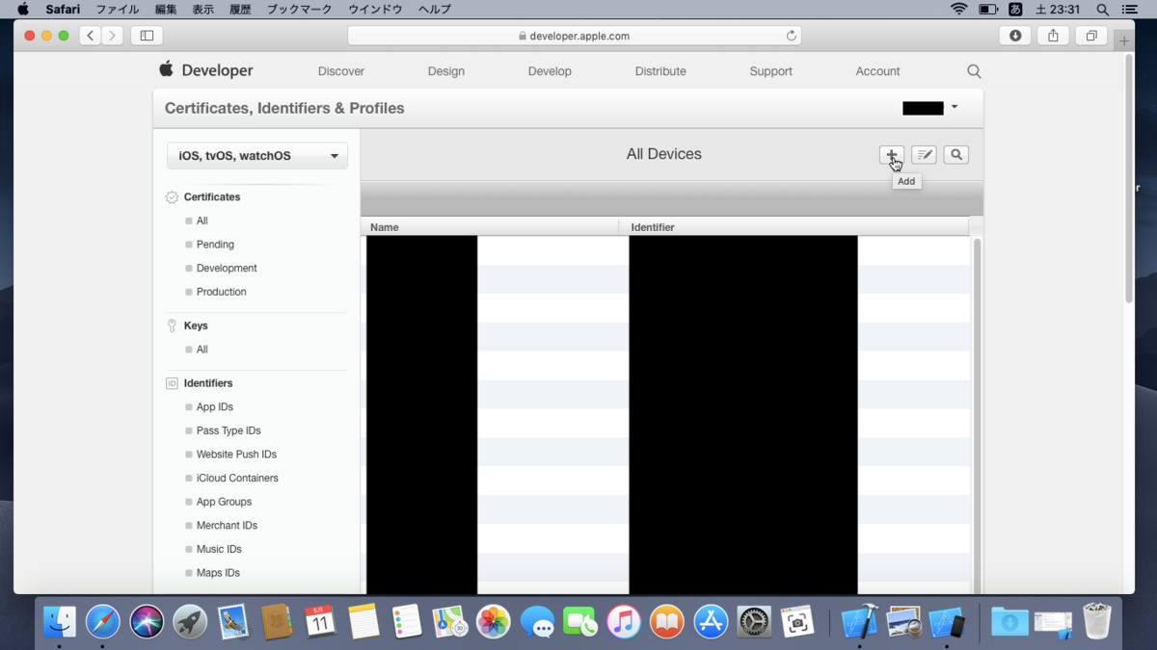Viewport: 1157px width, 650px height.
Task: Open Reminders app in Dock
Action: [x=407, y=622]
